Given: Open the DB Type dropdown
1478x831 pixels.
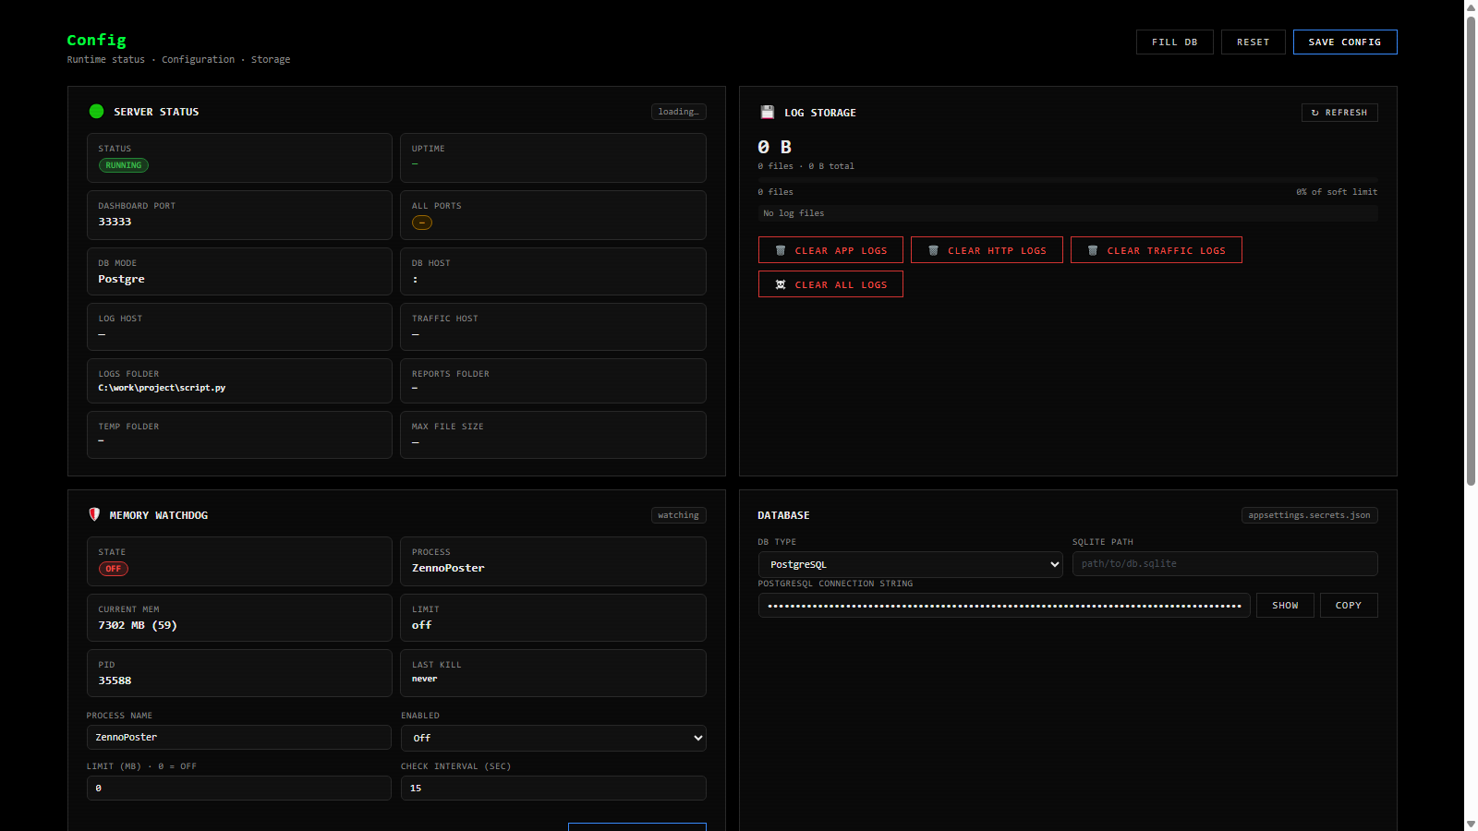Looking at the screenshot, I should tap(911, 564).
